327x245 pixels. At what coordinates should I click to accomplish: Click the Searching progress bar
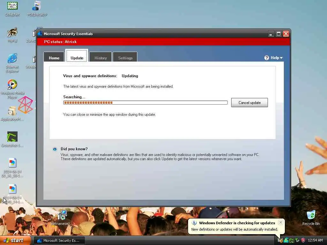coord(145,102)
